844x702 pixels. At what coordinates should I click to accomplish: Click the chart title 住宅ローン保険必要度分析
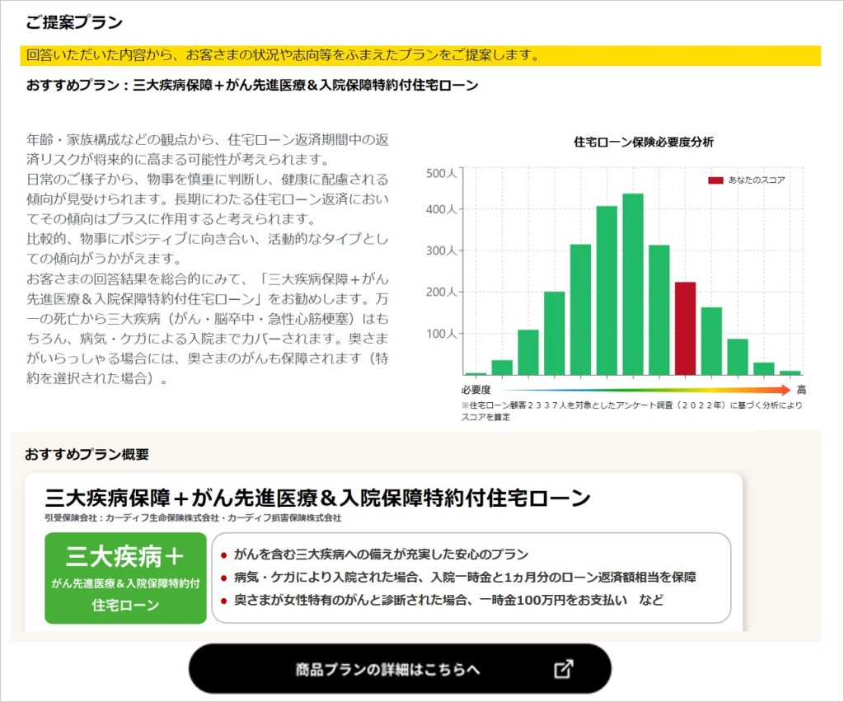click(643, 142)
